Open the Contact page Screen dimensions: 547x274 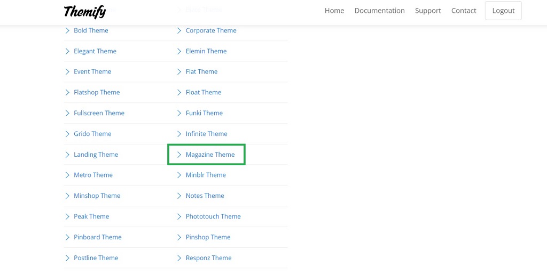(x=464, y=11)
